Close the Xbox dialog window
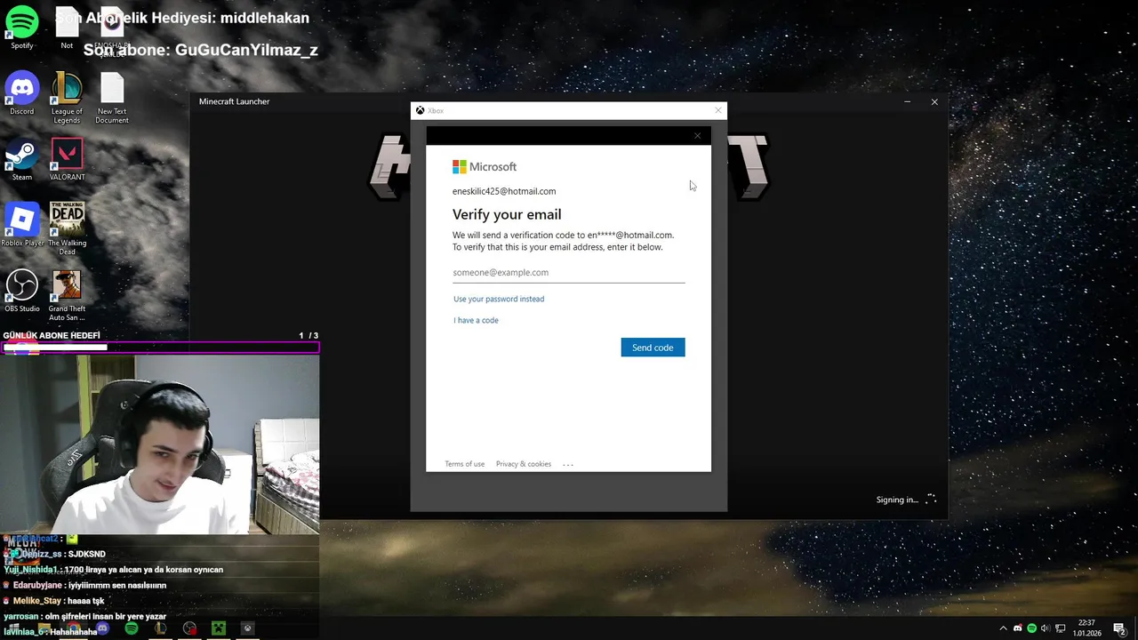The image size is (1138, 640). pyautogui.click(x=718, y=110)
